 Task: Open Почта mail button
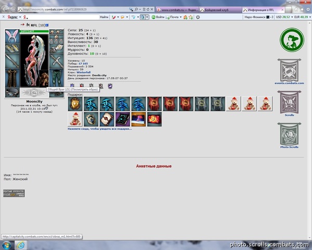pos(172,17)
